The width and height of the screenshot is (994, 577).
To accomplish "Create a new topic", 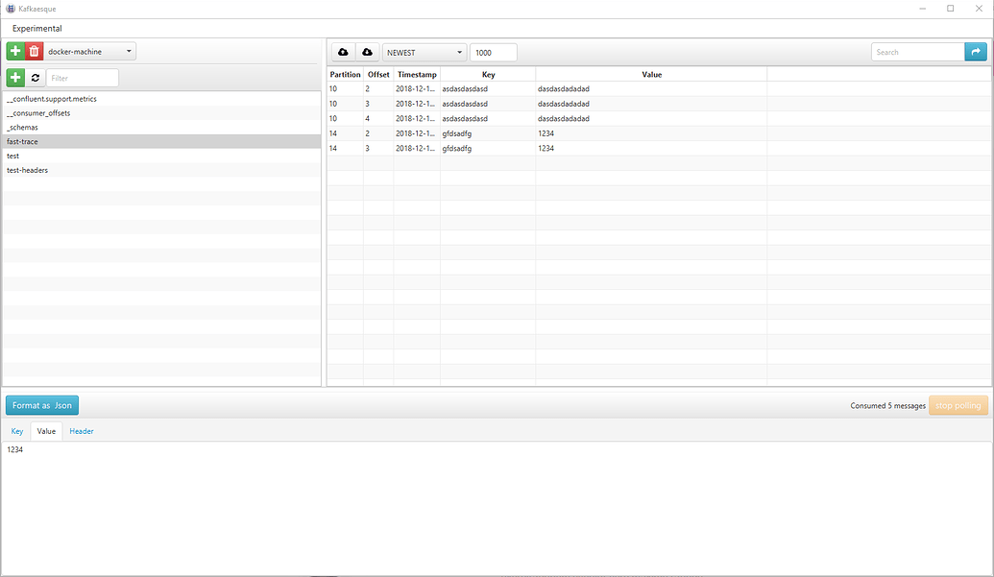I will (x=14, y=77).
